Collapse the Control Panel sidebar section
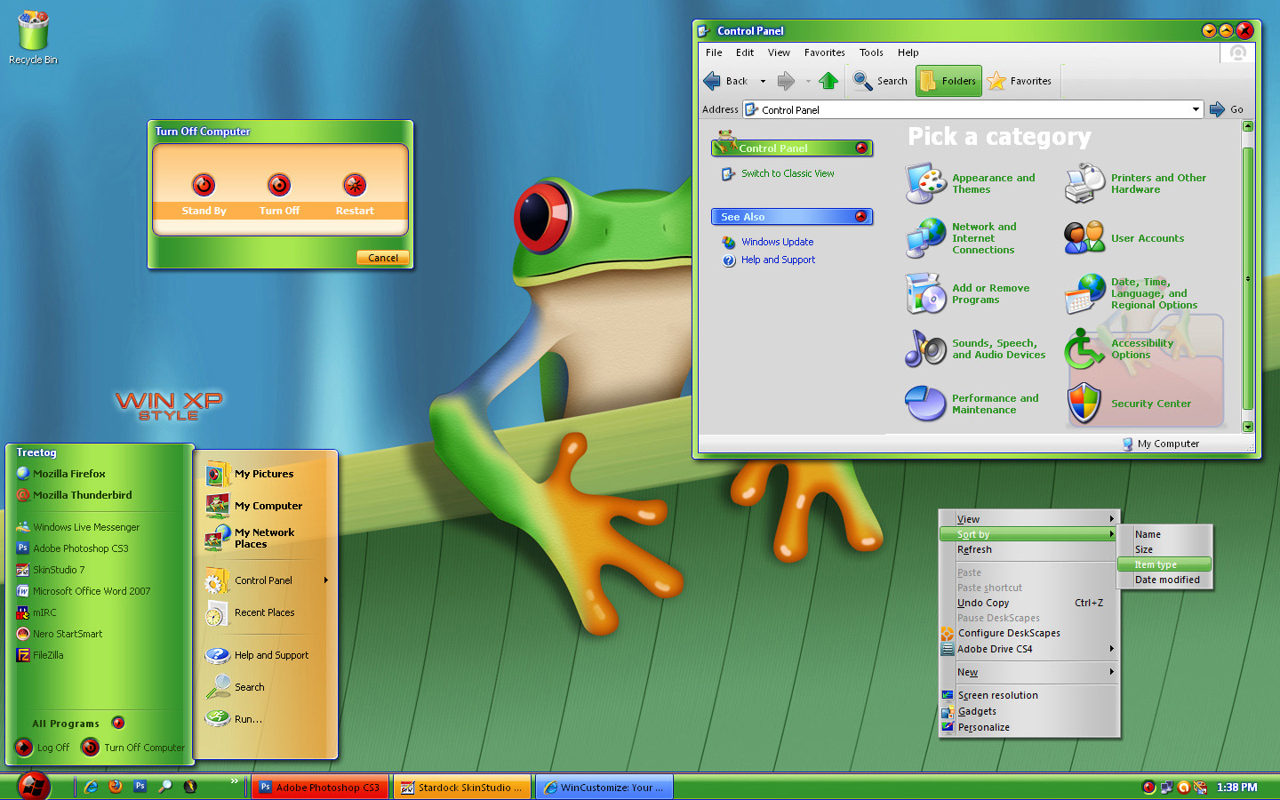Viewport: 1280px width, 800px height. point(861,148)
